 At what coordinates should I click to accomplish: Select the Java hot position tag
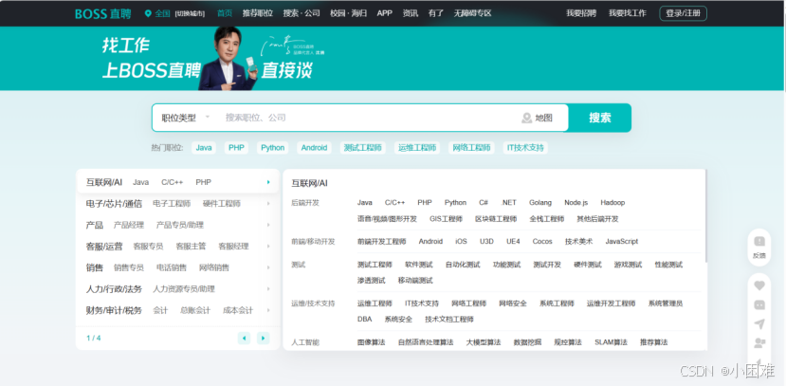204,148
